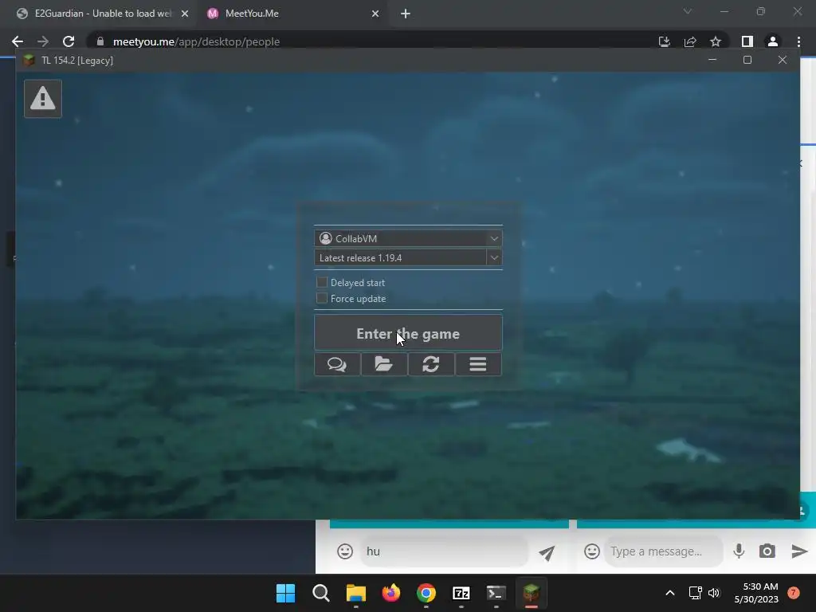Click the TL launcher Minecraft taskbar icon
Viewport: 816px width, 612px height.
(x=531, y=593)
